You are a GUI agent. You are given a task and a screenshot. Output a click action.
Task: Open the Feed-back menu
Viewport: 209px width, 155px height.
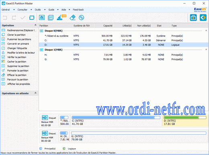(78, 10)
